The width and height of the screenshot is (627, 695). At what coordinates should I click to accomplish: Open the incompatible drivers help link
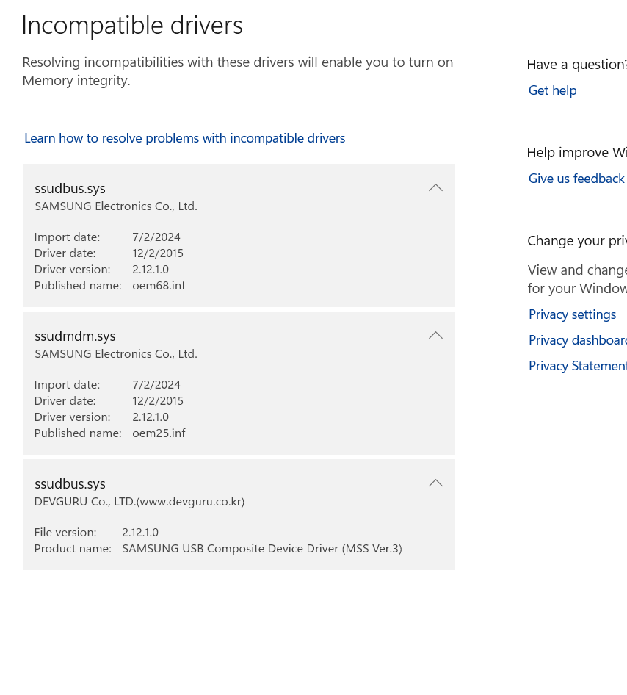pyautogui.click(x=184, y=138)
